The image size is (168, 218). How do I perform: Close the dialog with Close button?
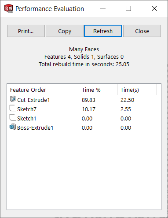point(142,31)
